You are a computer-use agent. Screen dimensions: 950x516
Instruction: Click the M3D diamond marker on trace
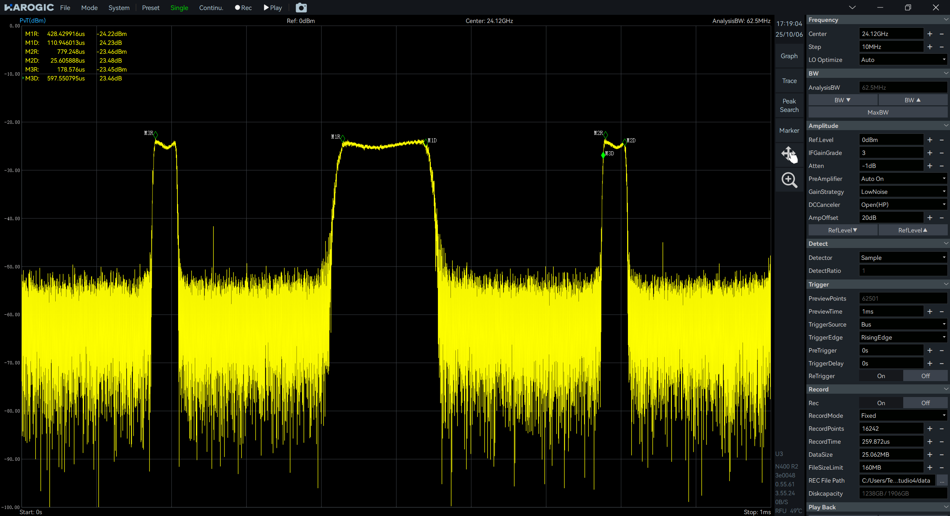603,155
